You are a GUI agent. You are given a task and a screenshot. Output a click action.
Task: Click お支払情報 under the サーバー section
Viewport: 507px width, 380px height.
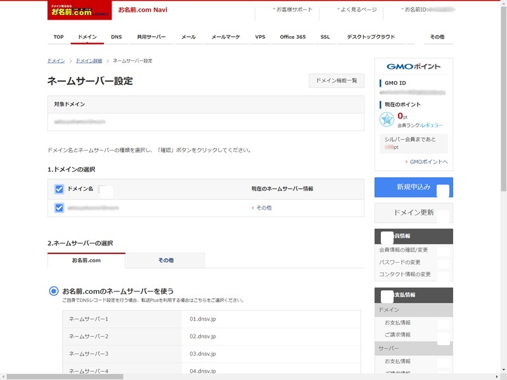click(397, 361)
